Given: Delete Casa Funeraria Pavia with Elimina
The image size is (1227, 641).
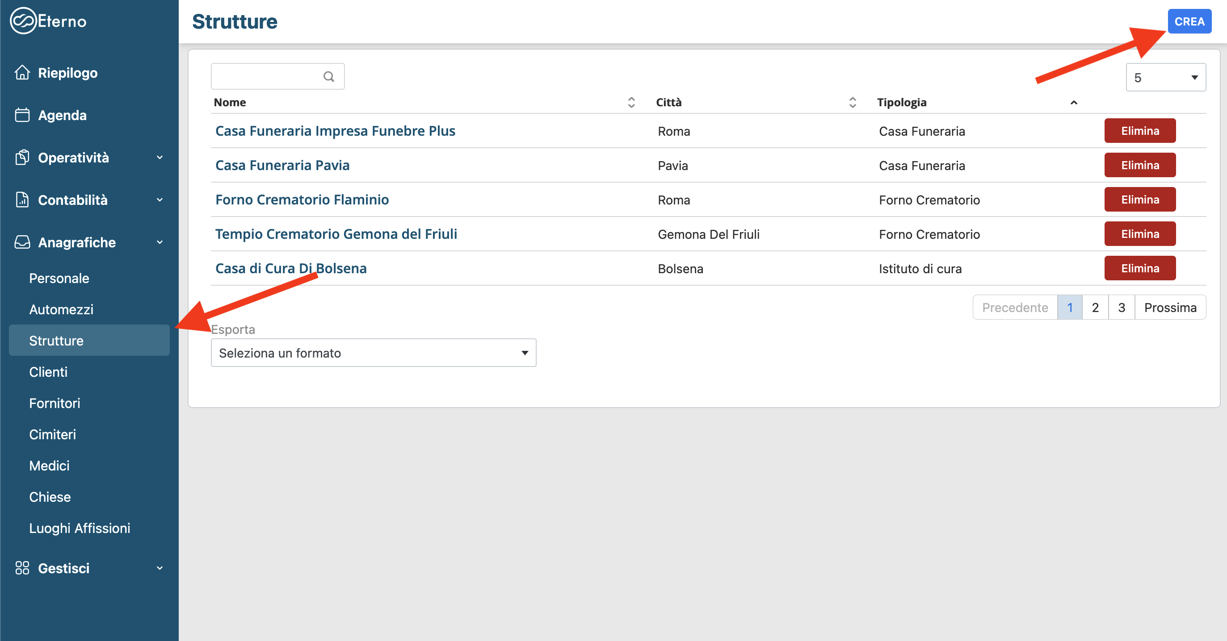Looking at the screenshot, I should point(1139,165).
